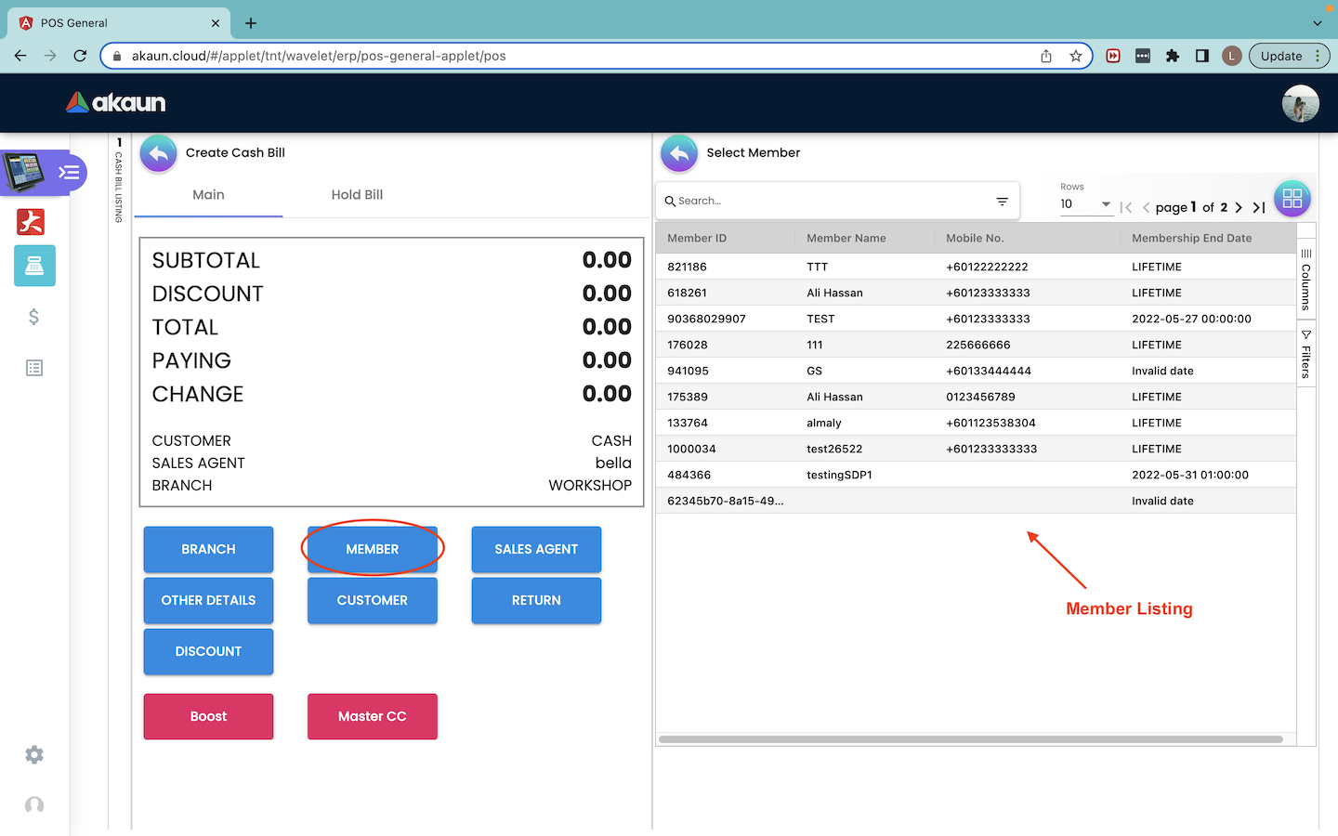Image resolution: width=1338 pixels, height=836 pixels.
Task: Go to next page of members
Action: (1239, 207)
